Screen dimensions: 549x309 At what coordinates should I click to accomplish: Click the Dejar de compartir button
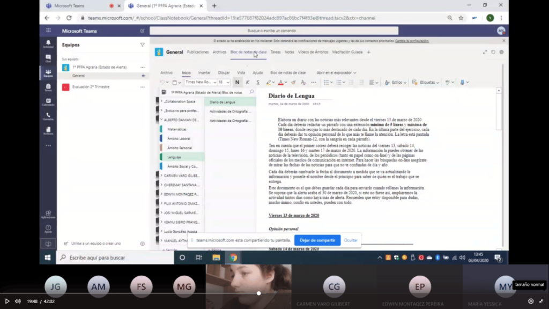point(317,240)
